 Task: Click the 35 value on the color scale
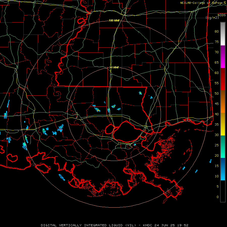click(x=217, y=125)
